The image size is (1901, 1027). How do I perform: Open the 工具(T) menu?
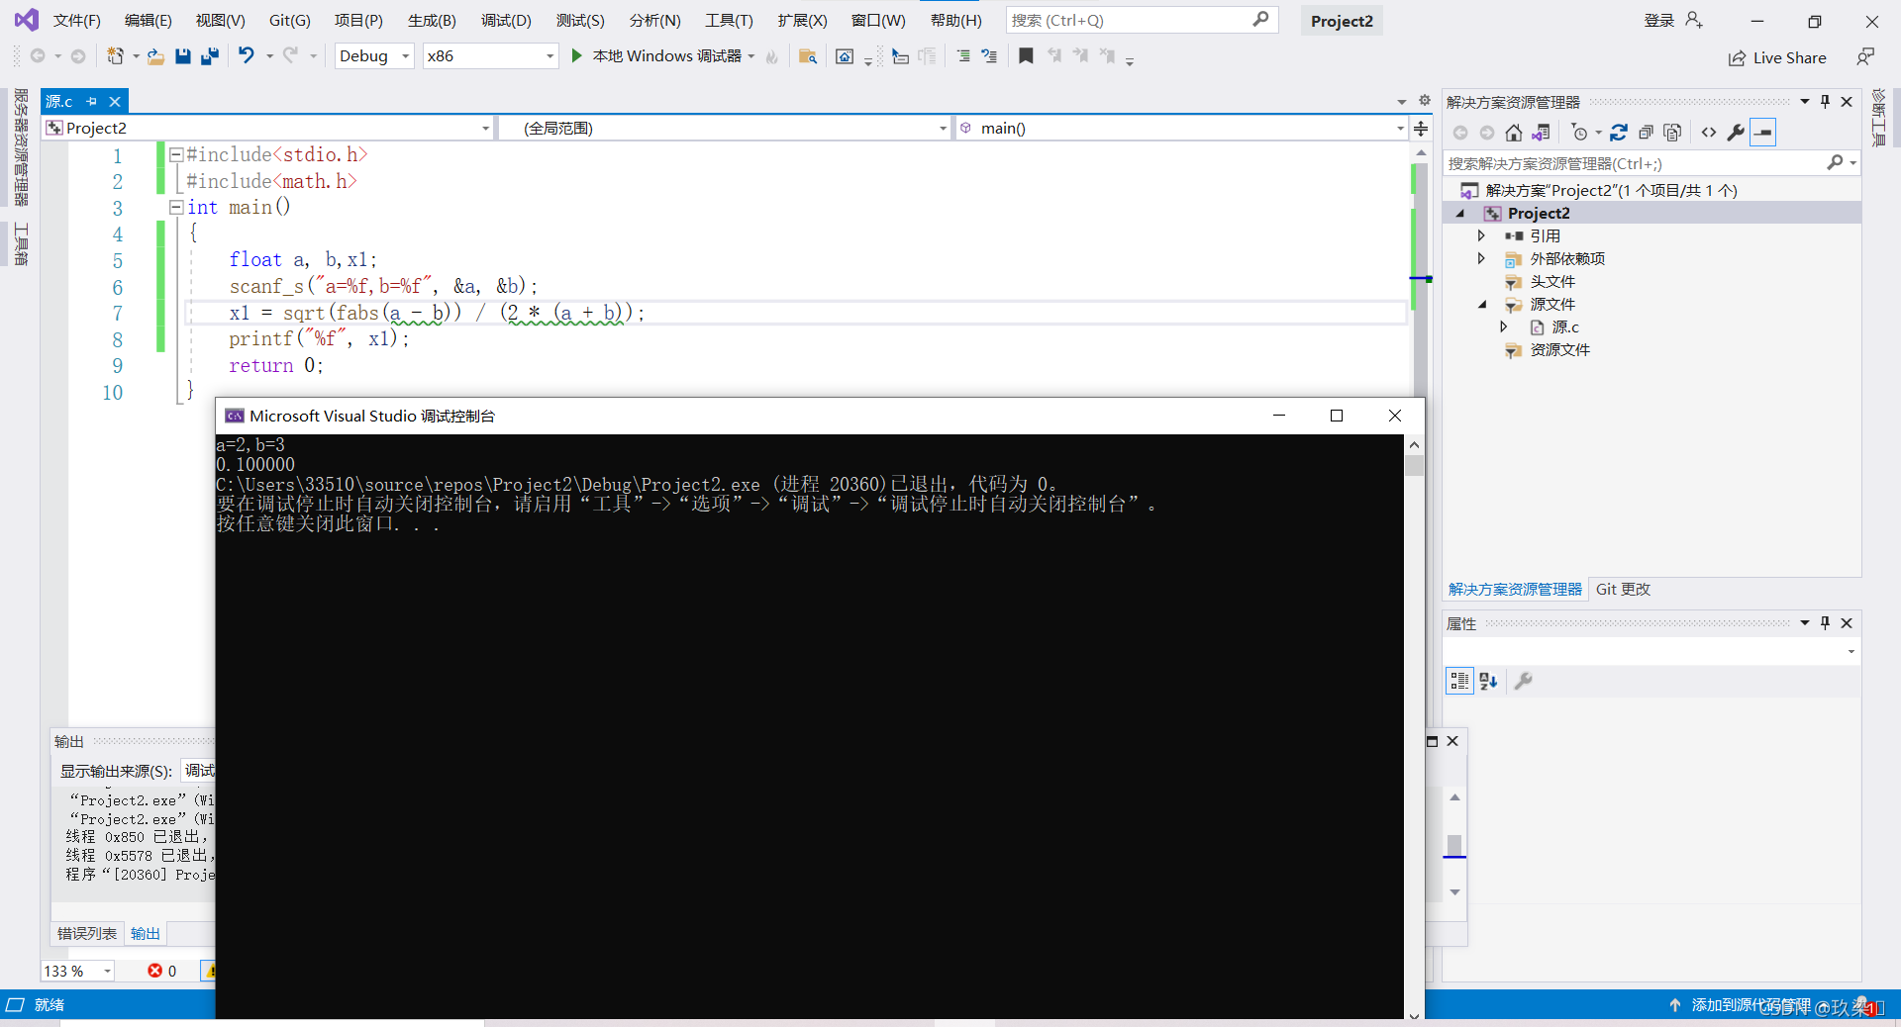tap(729, 20)
